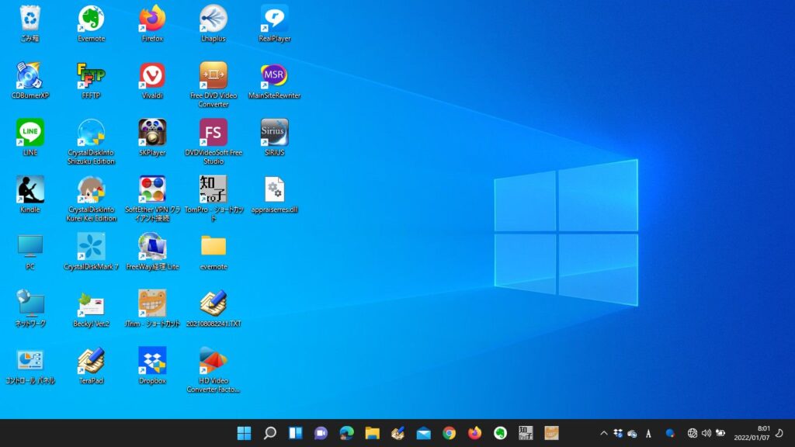Open the FFFTP client shortcut
The image size is (795, 447).
coord(91,75)
